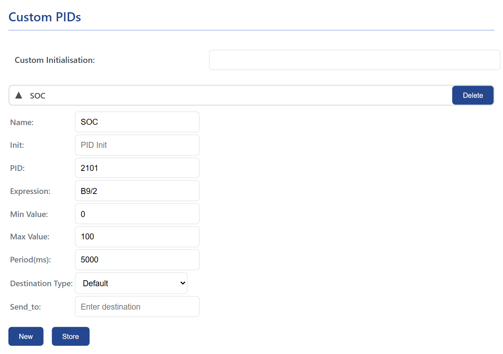Viewport: 503px width, 354px height.
Task: Click the Max Value field showing 100
Action: click(x=137, y=237)
